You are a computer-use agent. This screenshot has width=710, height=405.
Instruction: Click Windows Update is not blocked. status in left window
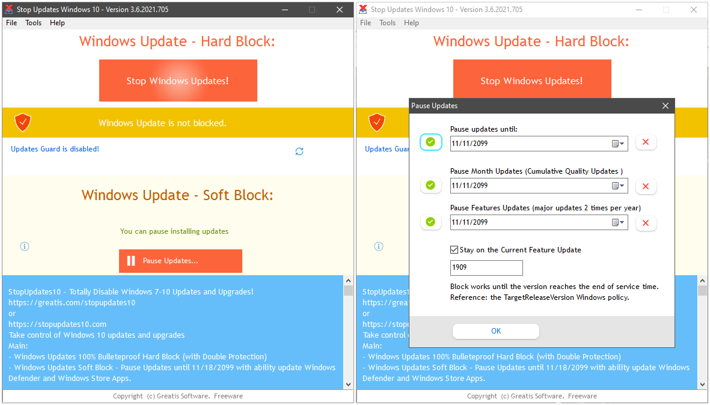(x=162, y=123)
